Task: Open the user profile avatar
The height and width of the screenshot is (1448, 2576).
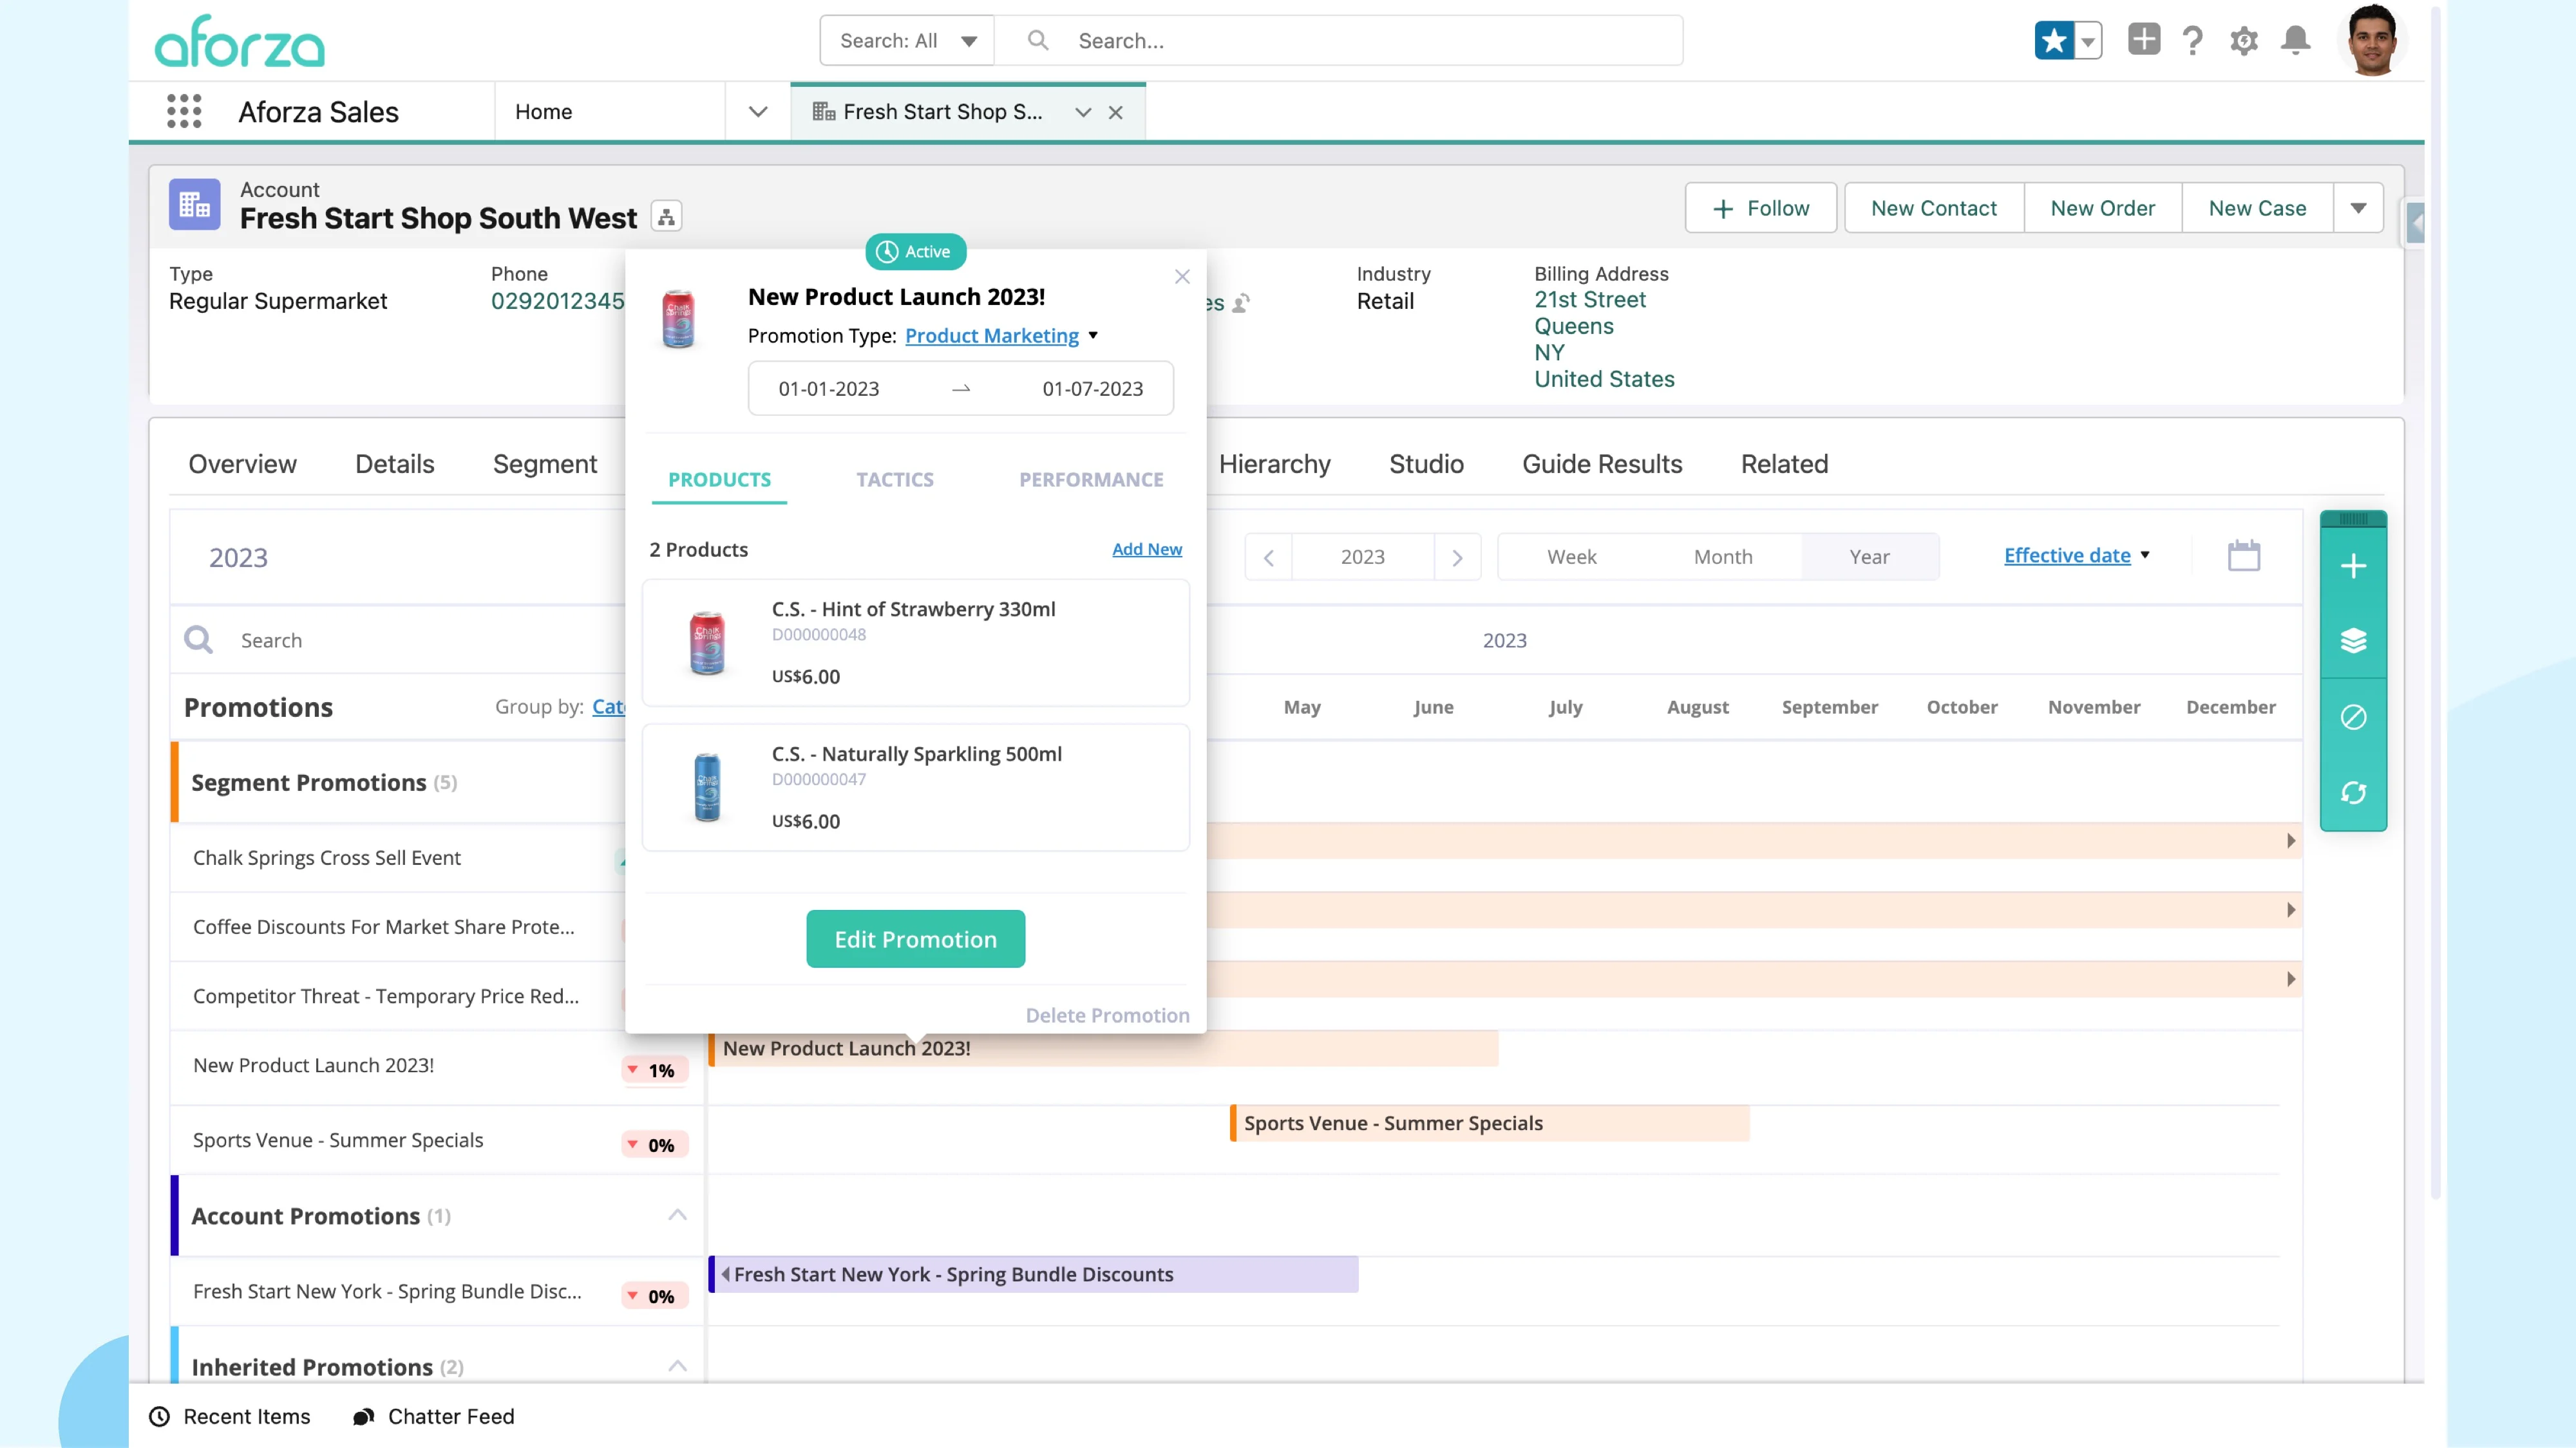Action: point(2371,40)
